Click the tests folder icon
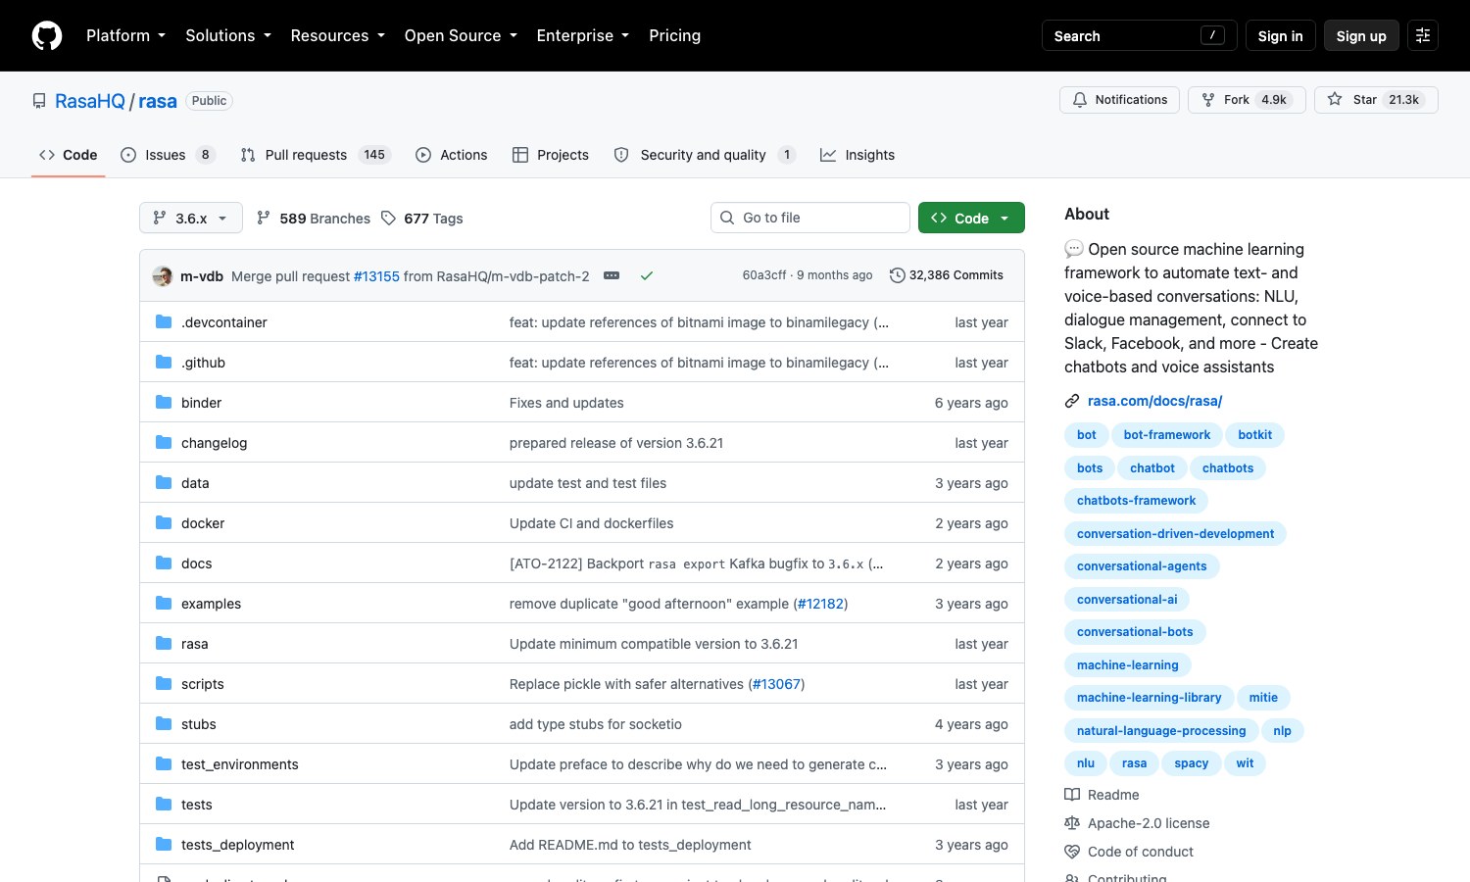 pos(164,805)
